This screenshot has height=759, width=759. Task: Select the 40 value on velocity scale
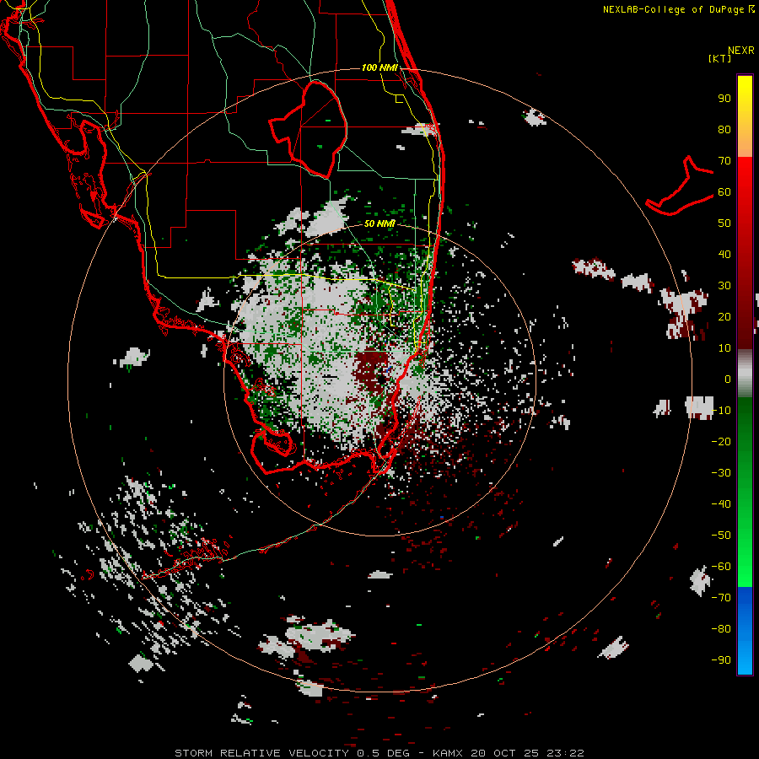click(x=724, y=254)
